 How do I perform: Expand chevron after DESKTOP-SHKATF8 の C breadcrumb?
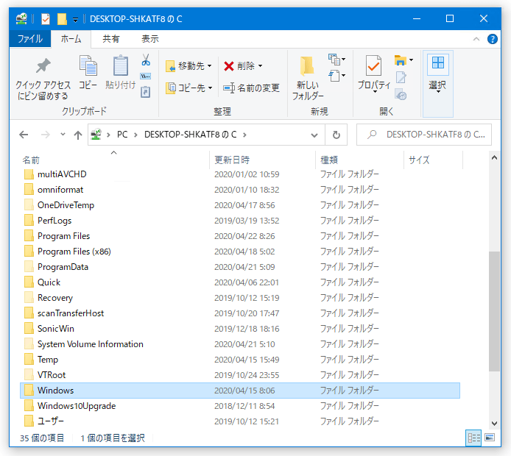click(244, 135)
